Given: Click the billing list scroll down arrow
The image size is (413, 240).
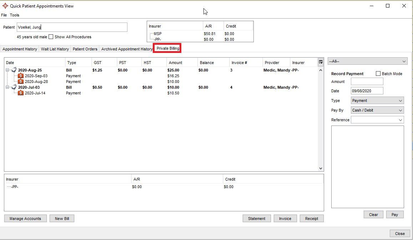Looking at the screenshot, I should (x=321, y=168).
